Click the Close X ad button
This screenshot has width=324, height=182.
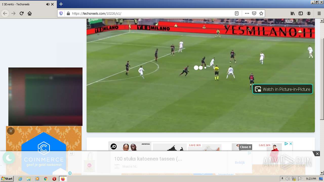(x=246, y=147)
